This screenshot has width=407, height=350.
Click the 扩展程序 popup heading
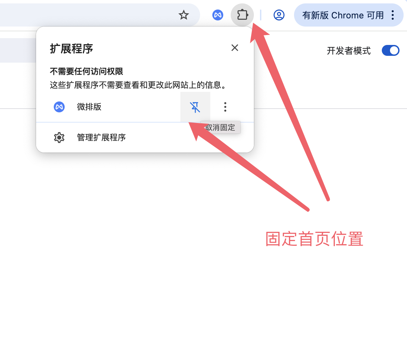tap(71, 49)
